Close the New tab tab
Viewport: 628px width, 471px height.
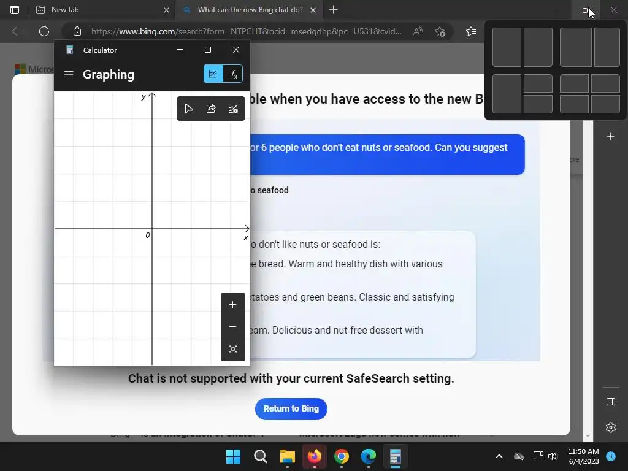pyautogui.click(x=167, y=10)
